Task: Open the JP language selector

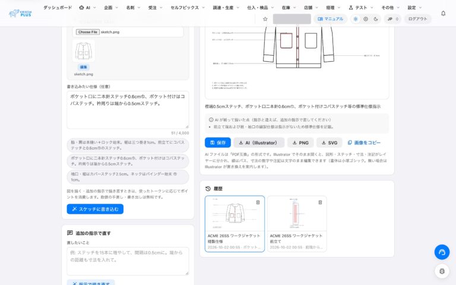Action: [x=392, y=19]
